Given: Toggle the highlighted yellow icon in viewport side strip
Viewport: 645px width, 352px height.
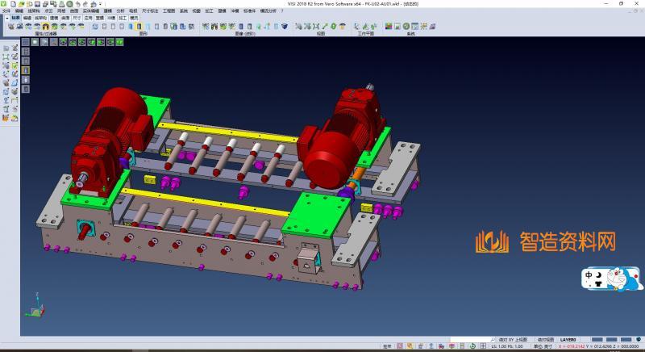Looking at the screenshot, I should (x=25, y=70).
